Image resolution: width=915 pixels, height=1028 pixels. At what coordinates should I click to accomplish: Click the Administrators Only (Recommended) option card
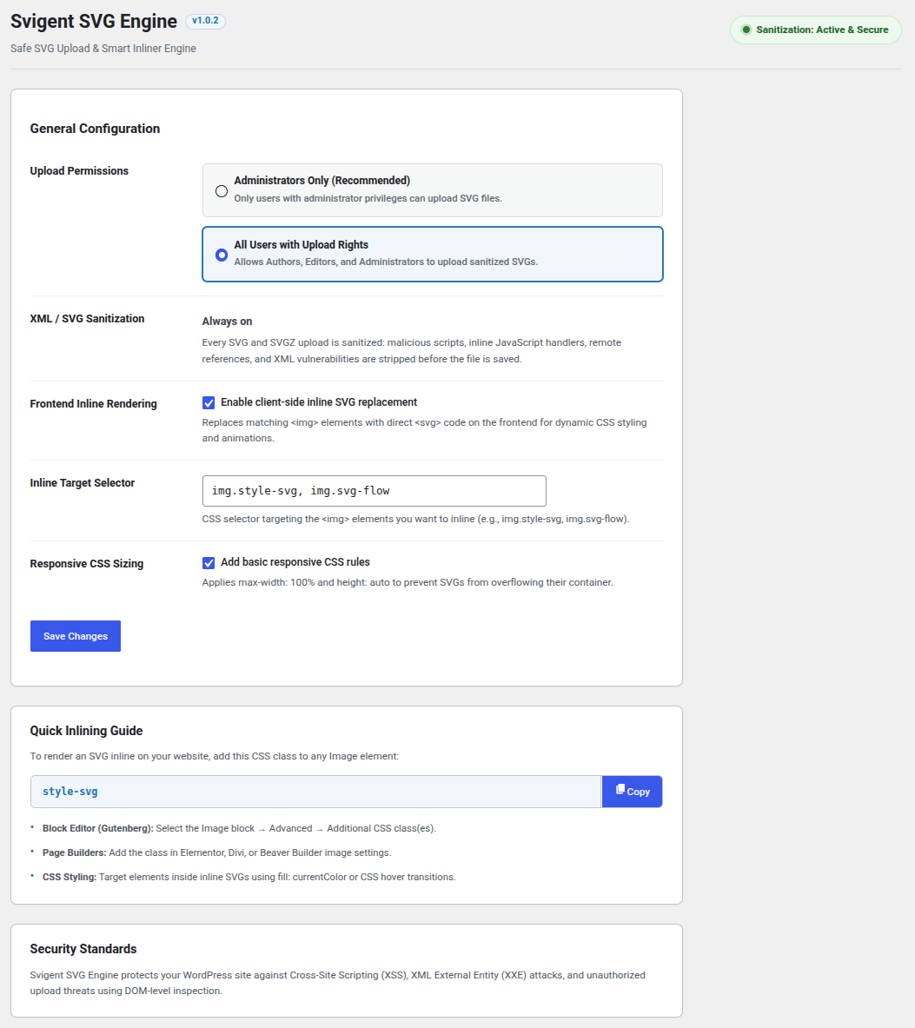(433, 190)
